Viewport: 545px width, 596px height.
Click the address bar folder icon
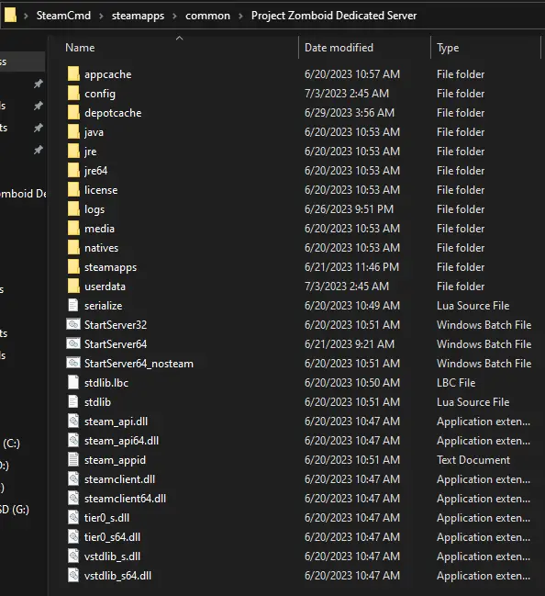coord(10,16)
